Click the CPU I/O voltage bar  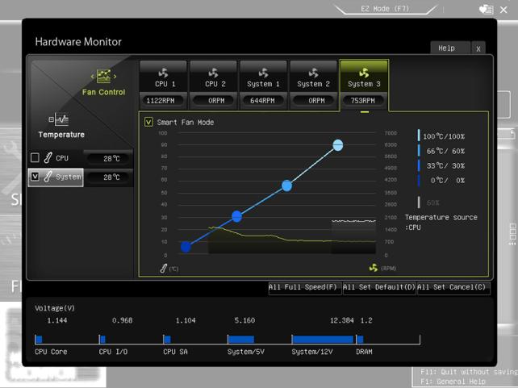pyautogui.click(x=102, y=339)
